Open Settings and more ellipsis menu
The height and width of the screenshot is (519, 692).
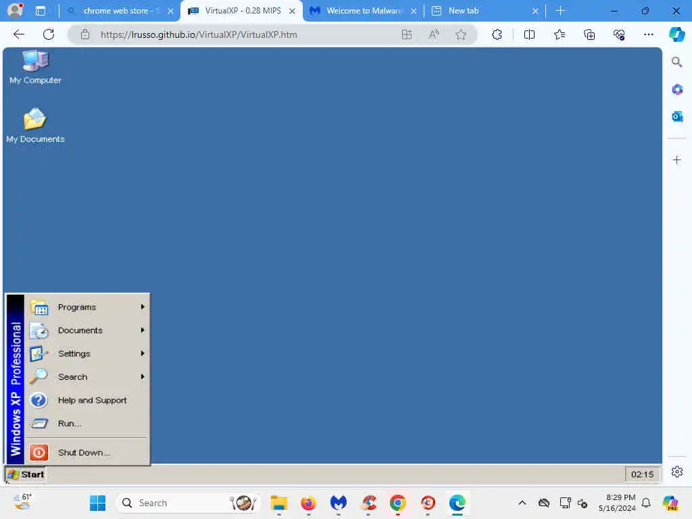tap(648, 34)
